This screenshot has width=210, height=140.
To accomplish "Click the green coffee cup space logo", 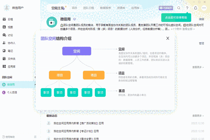I will tap(52, 22).
